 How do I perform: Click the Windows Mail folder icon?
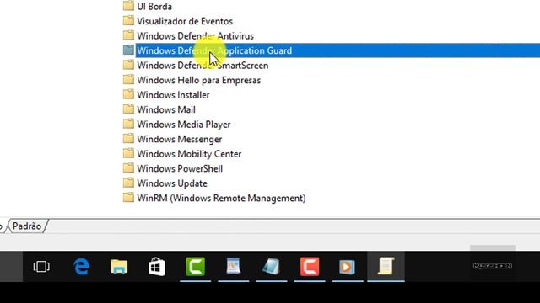128,109
